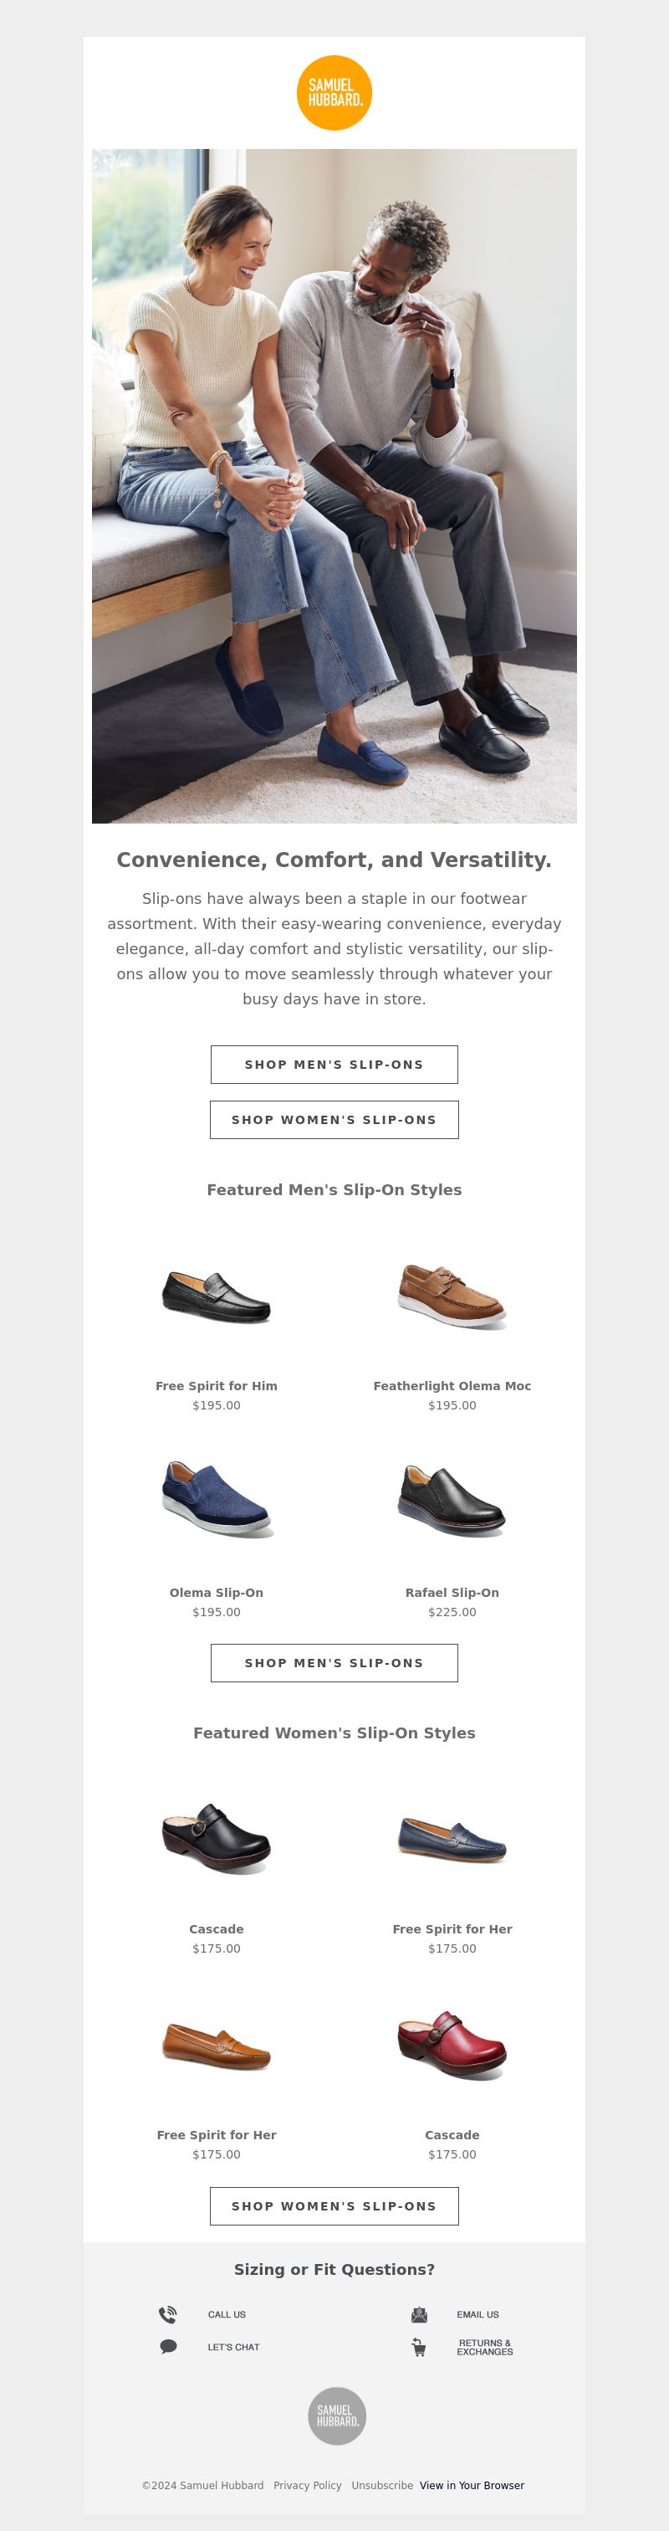Select the red Cascade clog image
Viewport: 669px width, 2531px height.
pos(452,2045)
